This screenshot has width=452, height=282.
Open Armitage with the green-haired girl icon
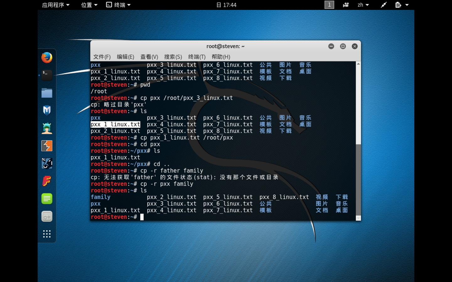click(x=47, y=128)
